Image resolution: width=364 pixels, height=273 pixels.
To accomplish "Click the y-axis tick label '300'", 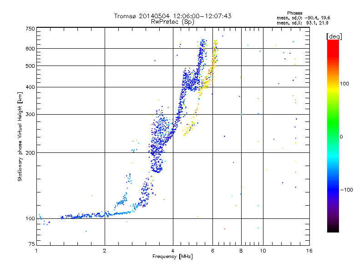I will pos(30,115).
